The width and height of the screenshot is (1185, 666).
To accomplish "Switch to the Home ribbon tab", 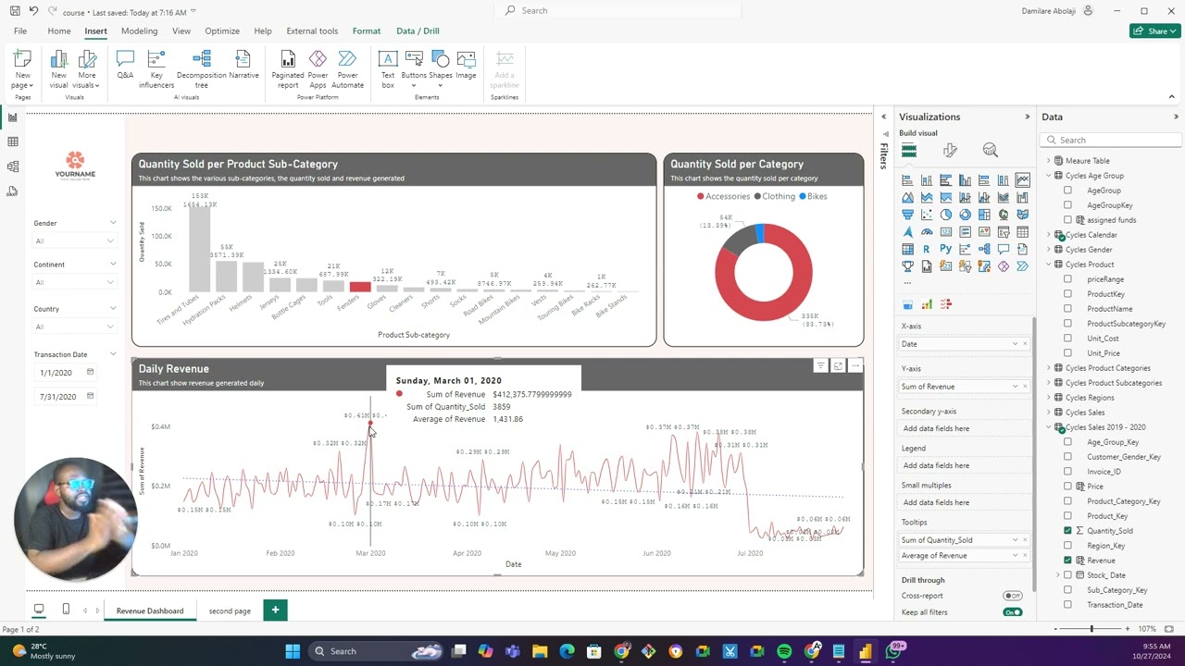I will 59,31.
